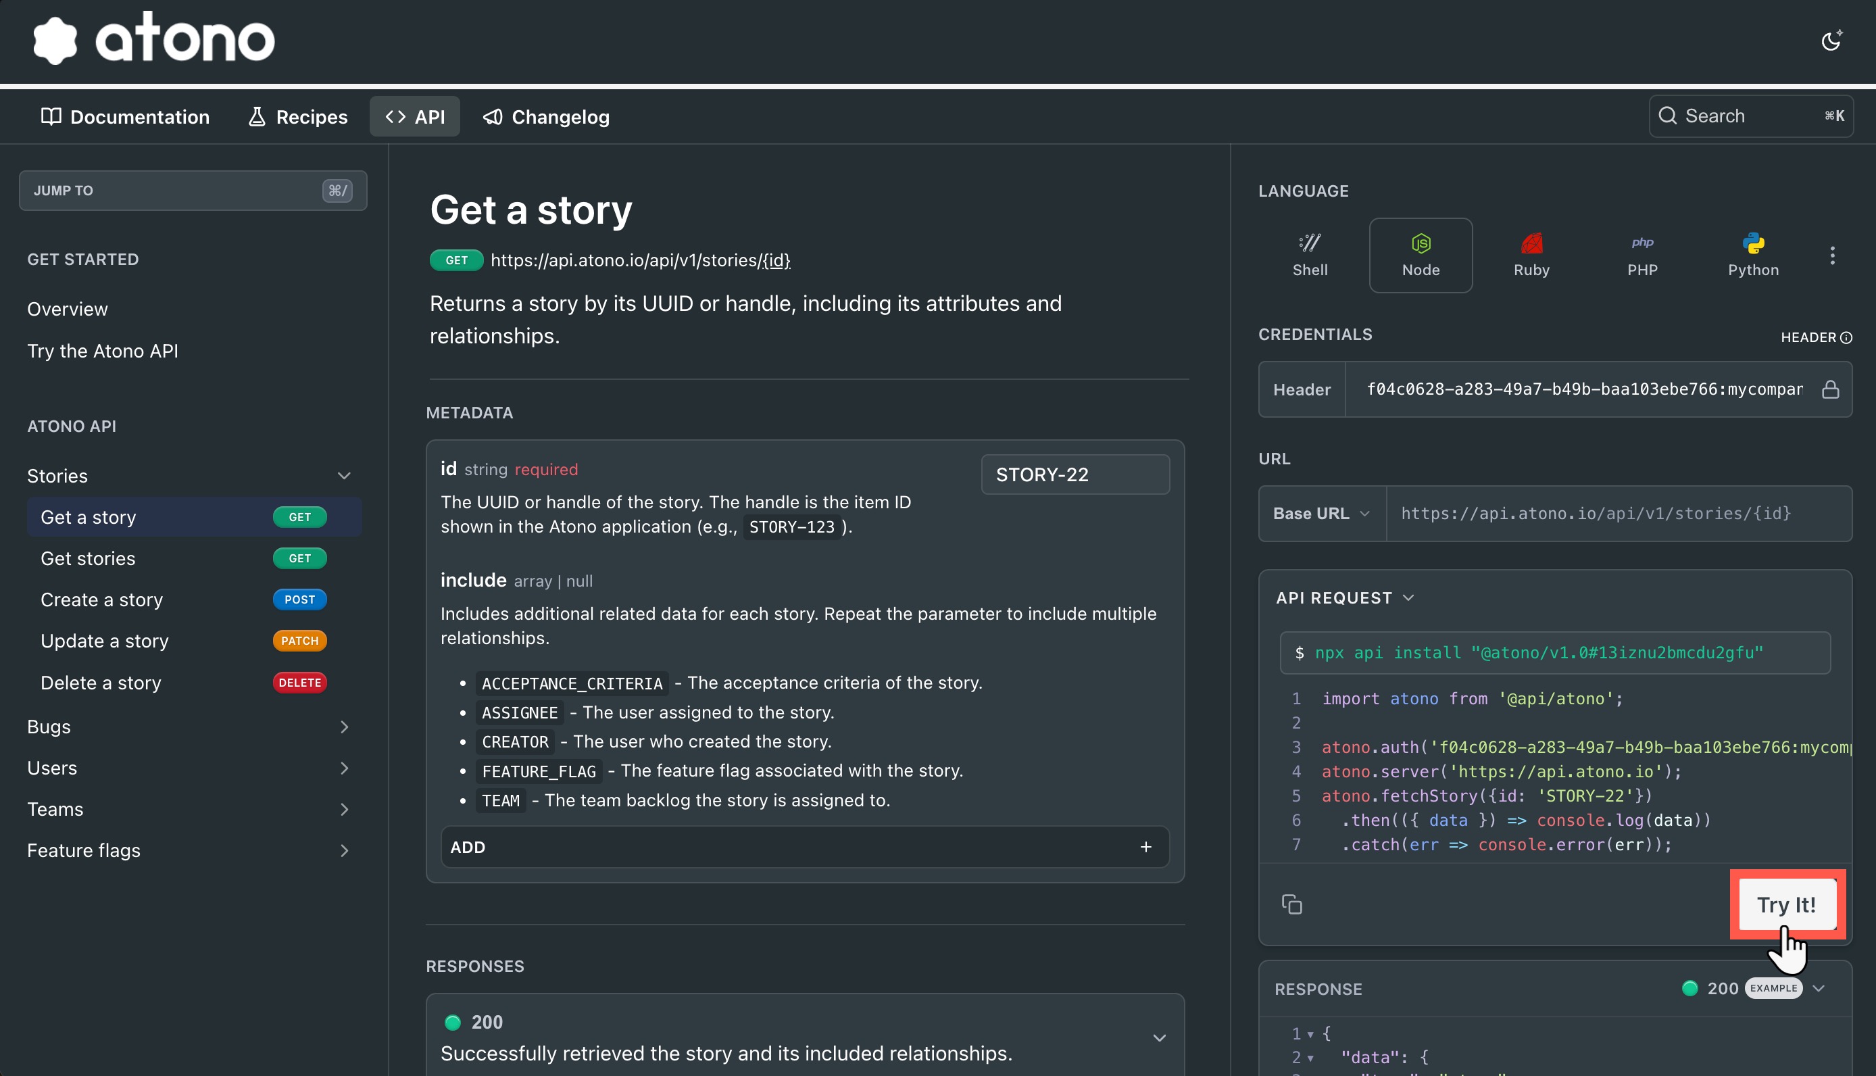The height and width of the screenshot is (1076, 1876).
Task: Select PHP language
Action: pos(1643,255)
